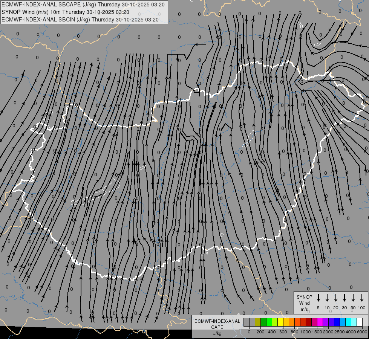Viewport: 369px width, 339px height.
Task: Click the '1500' tick on CAPE scale
Action: (x=317, y=332)
